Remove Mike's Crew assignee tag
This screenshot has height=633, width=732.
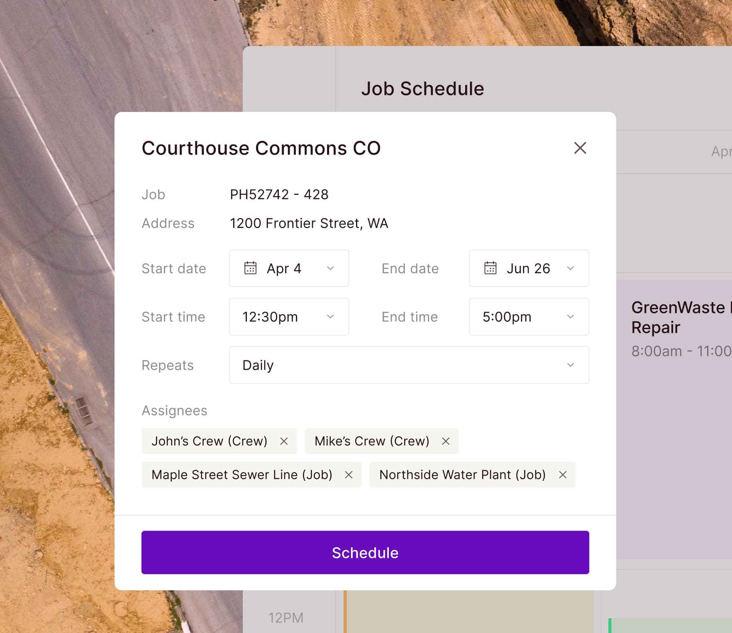[446, 441]
